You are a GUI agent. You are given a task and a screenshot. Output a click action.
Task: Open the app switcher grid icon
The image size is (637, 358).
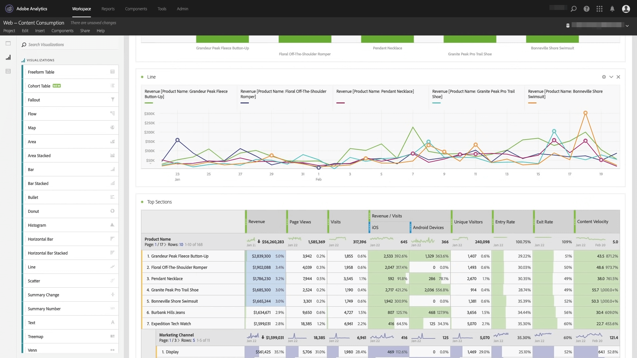[x=599, y=9]
